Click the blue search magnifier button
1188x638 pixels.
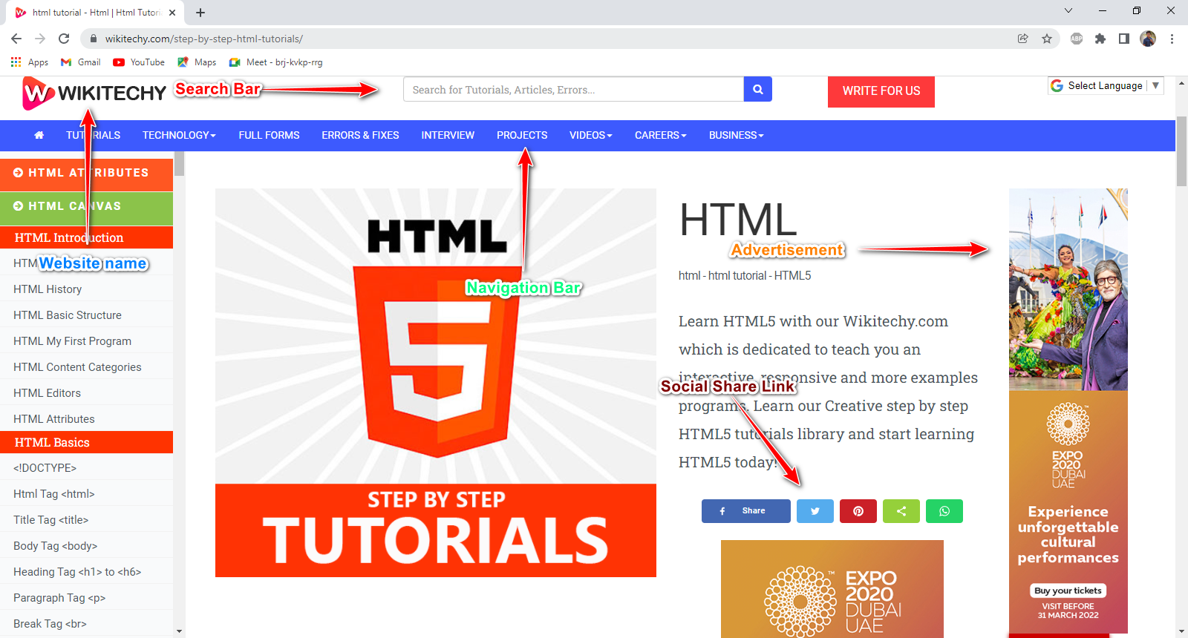coord(757,89)
